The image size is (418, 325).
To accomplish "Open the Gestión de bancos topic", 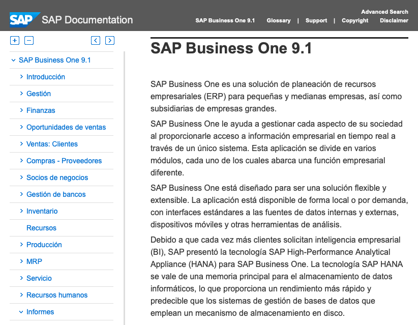I will click(x=56, y=195).
